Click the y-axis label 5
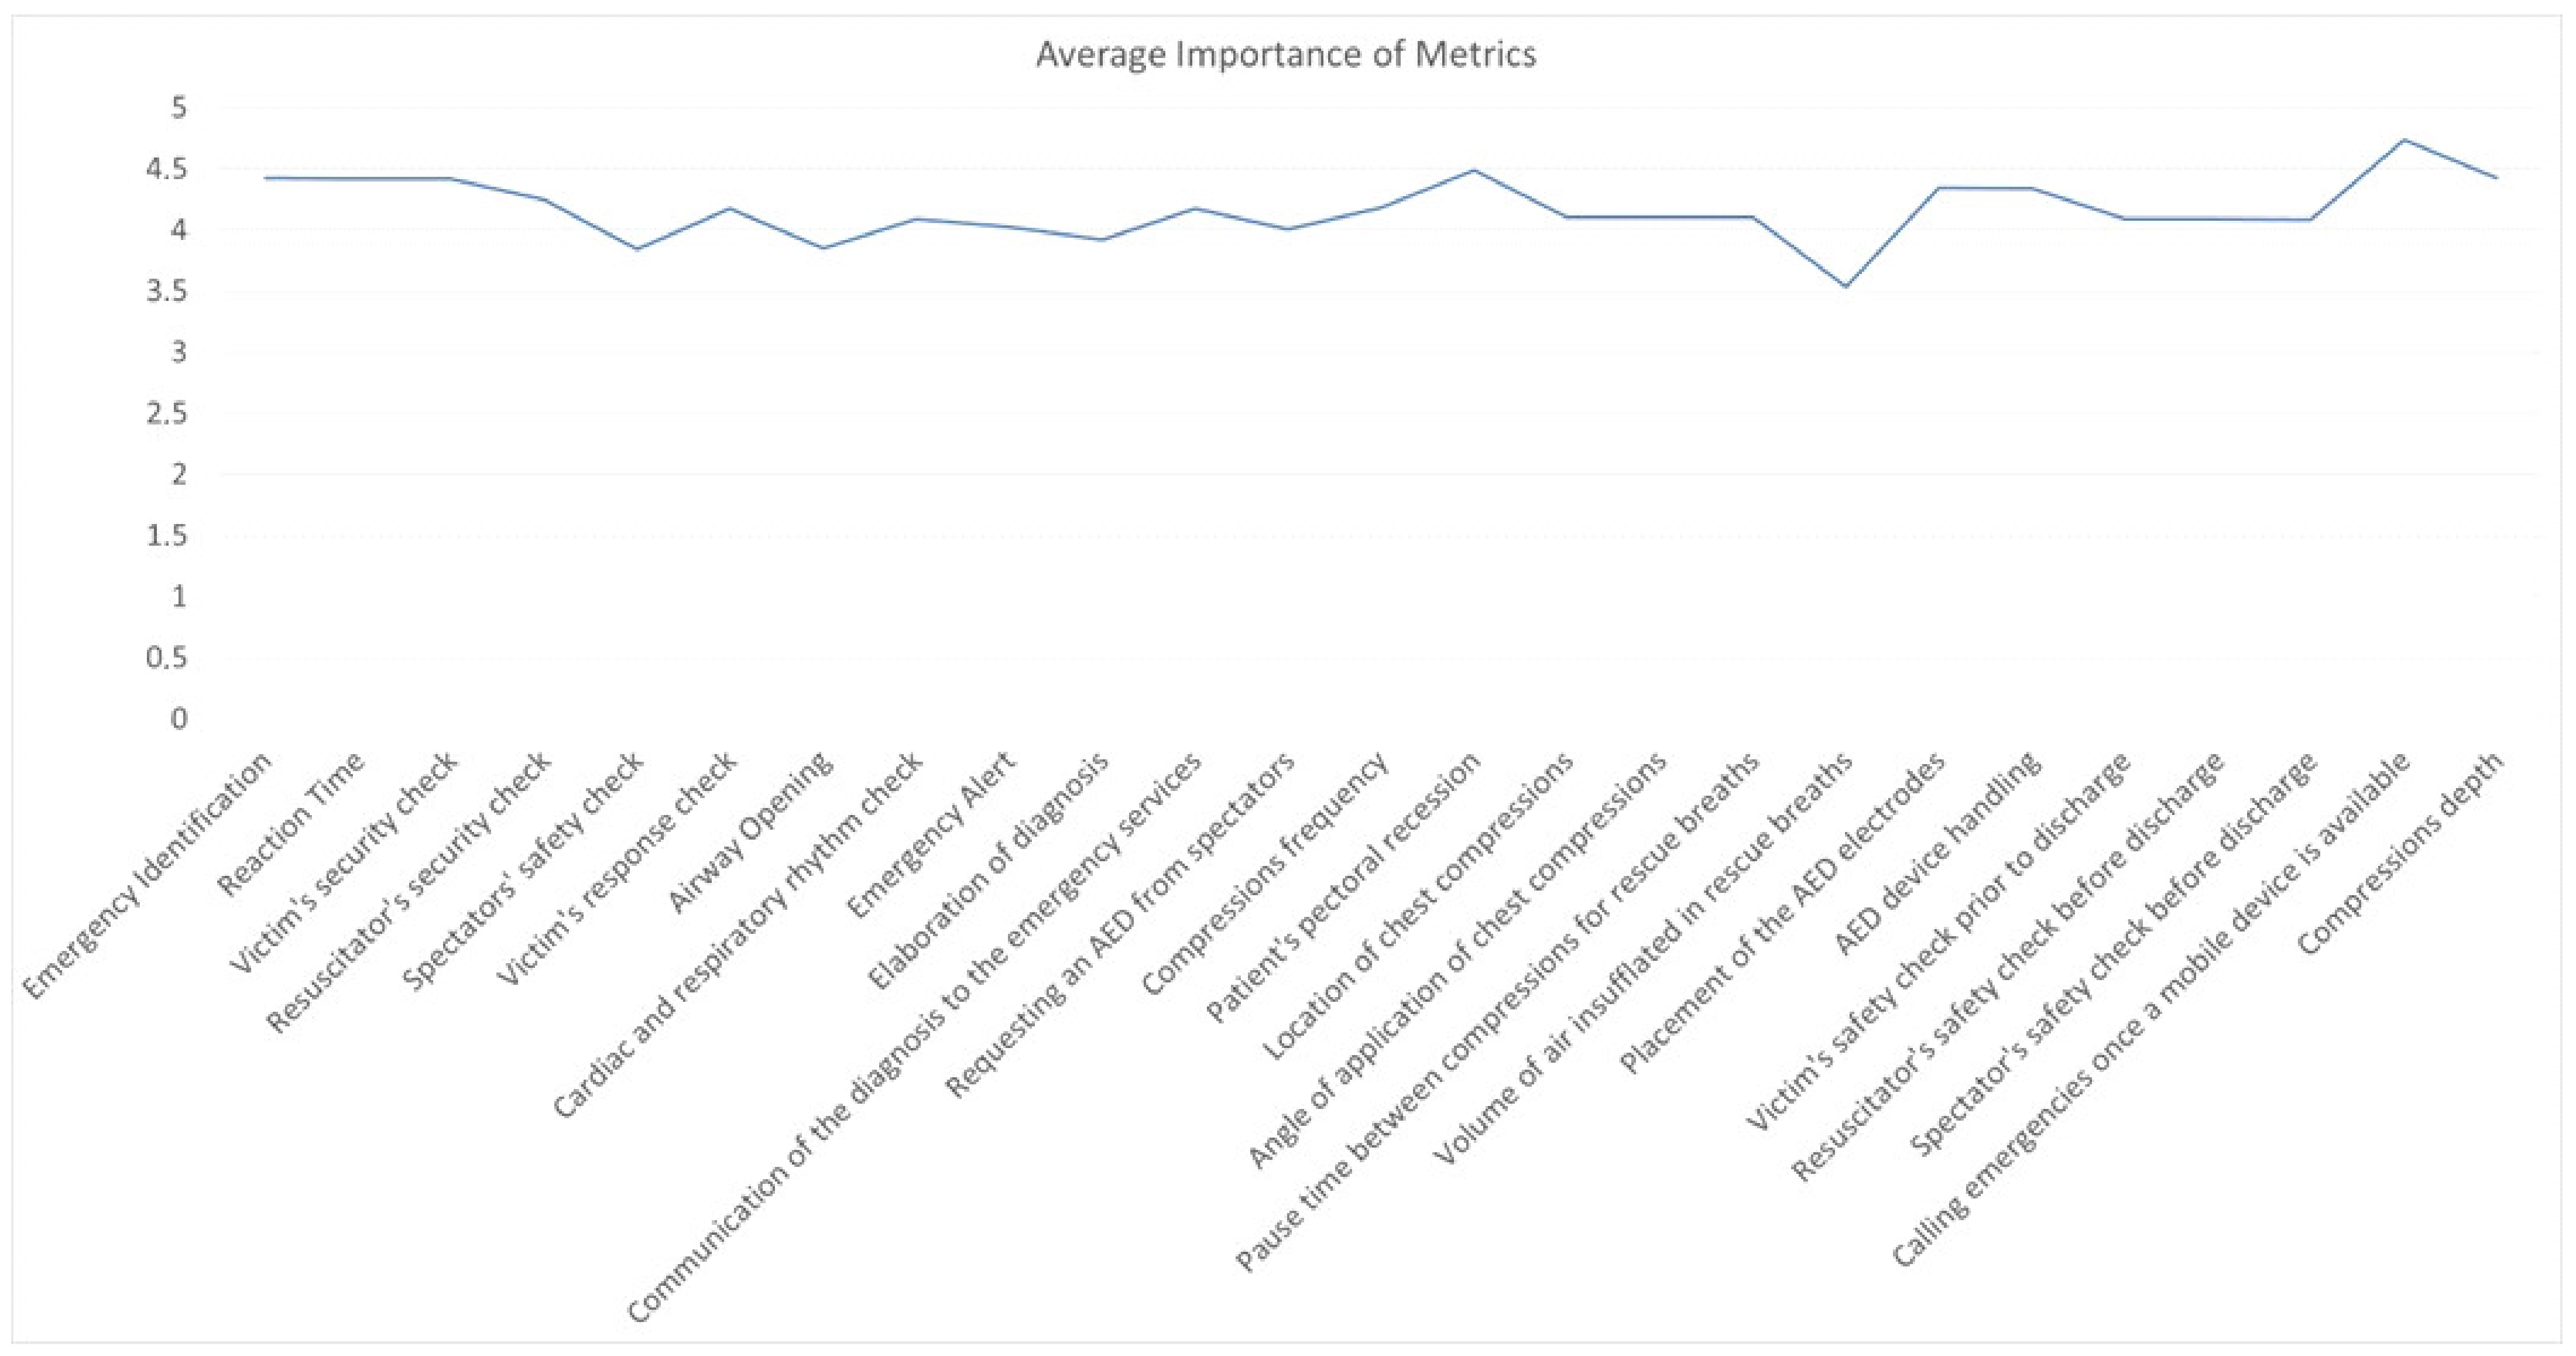The width and height of the screenshot is (2576, 1356). click(179, 107)
